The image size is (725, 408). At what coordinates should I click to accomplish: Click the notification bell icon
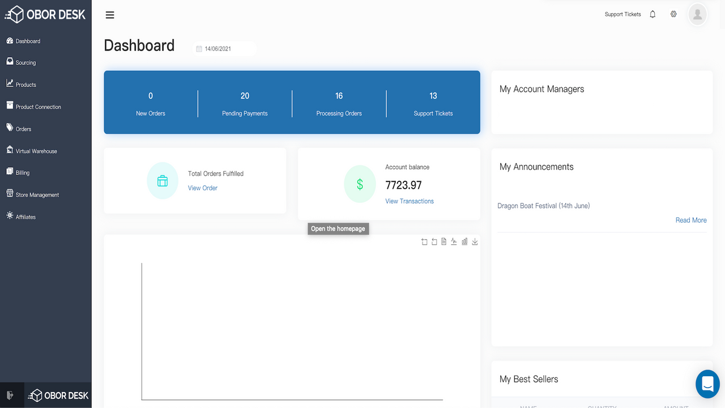coord(652,14)
